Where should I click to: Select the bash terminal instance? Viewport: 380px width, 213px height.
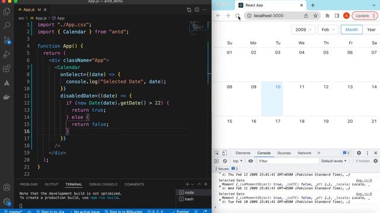(x=193, y=199)
